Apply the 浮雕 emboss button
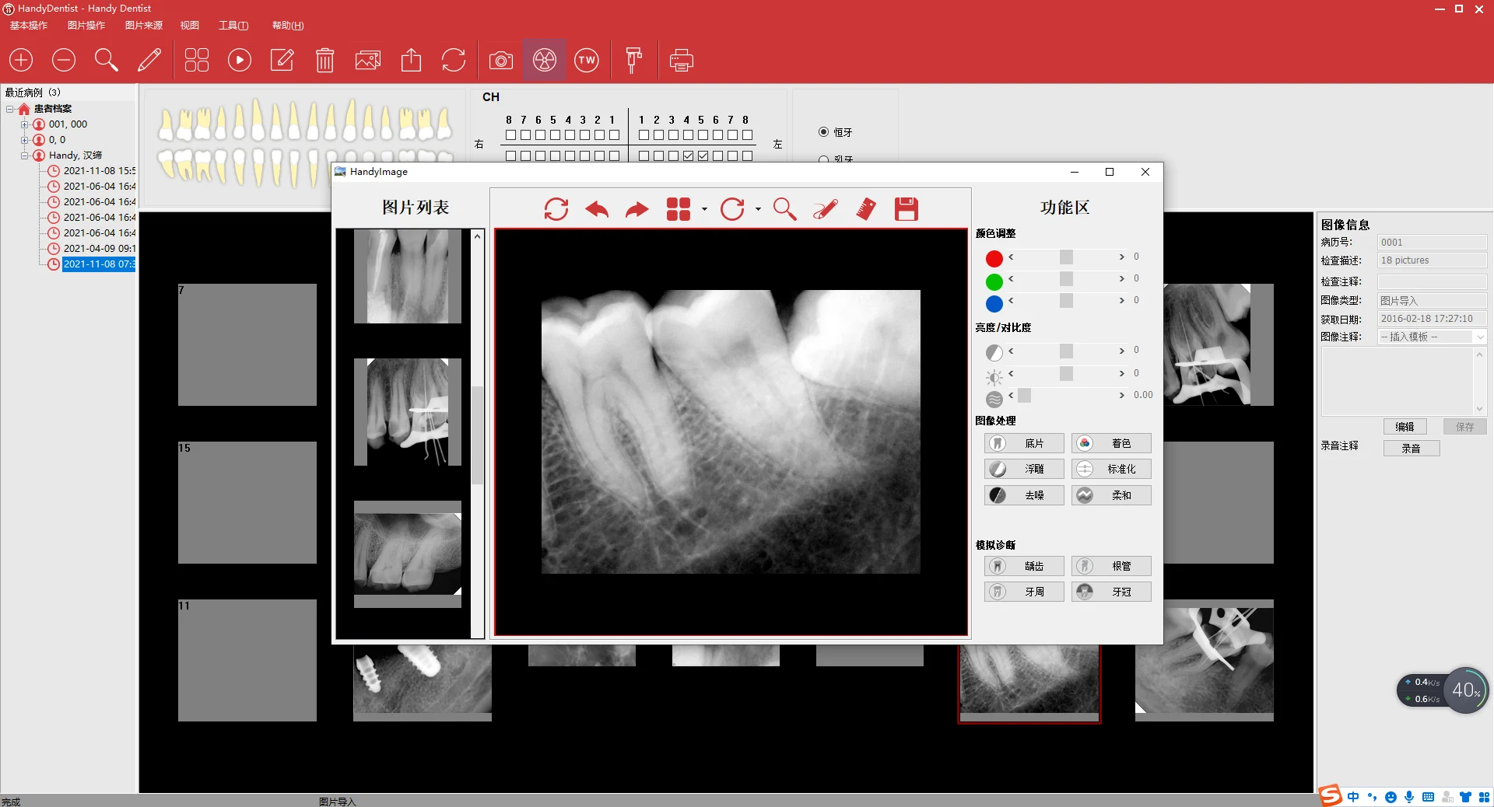The image size is (1494, 807). (1024, 469)
